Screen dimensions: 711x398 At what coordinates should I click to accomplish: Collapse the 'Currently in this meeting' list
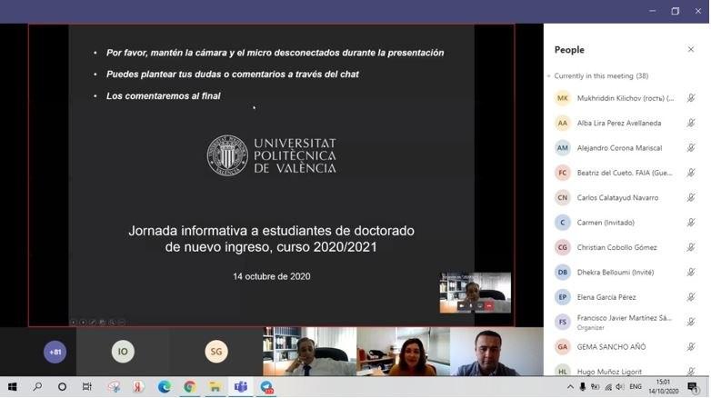point(549,76)
